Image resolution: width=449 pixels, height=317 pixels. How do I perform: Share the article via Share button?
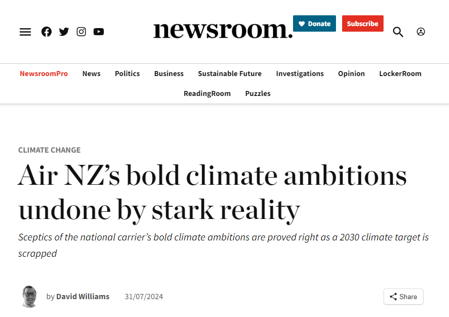pyautogui.click(x=403, y=297)
